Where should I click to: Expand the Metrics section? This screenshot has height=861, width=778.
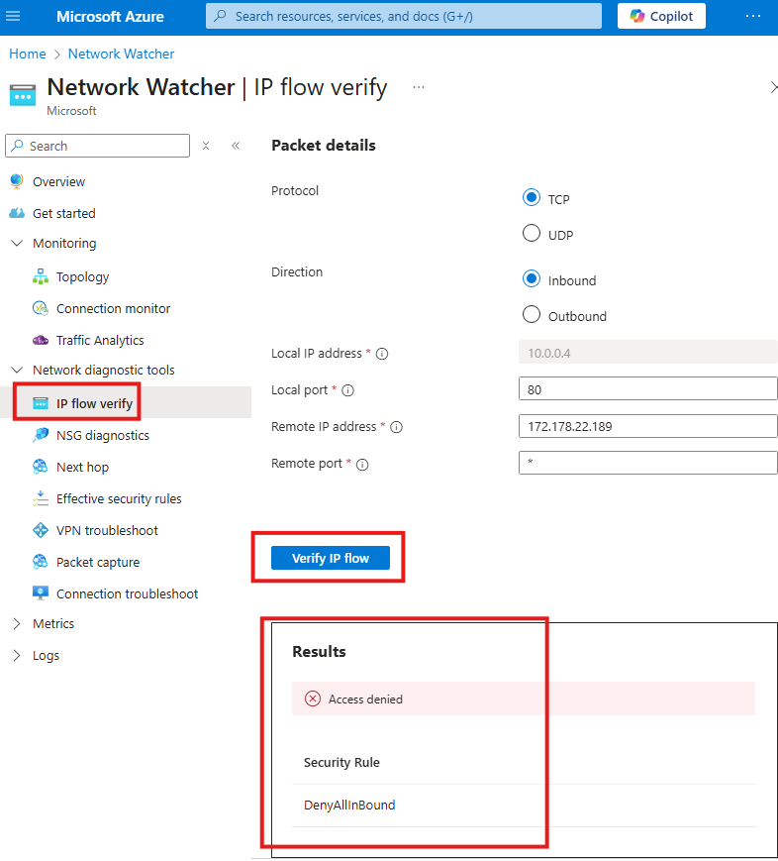tap(17, 624)
